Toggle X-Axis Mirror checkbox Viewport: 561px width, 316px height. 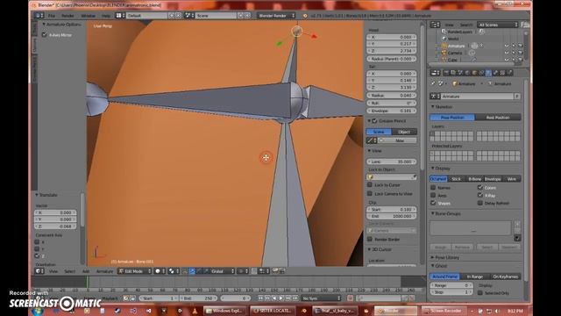tap(45, 35)
